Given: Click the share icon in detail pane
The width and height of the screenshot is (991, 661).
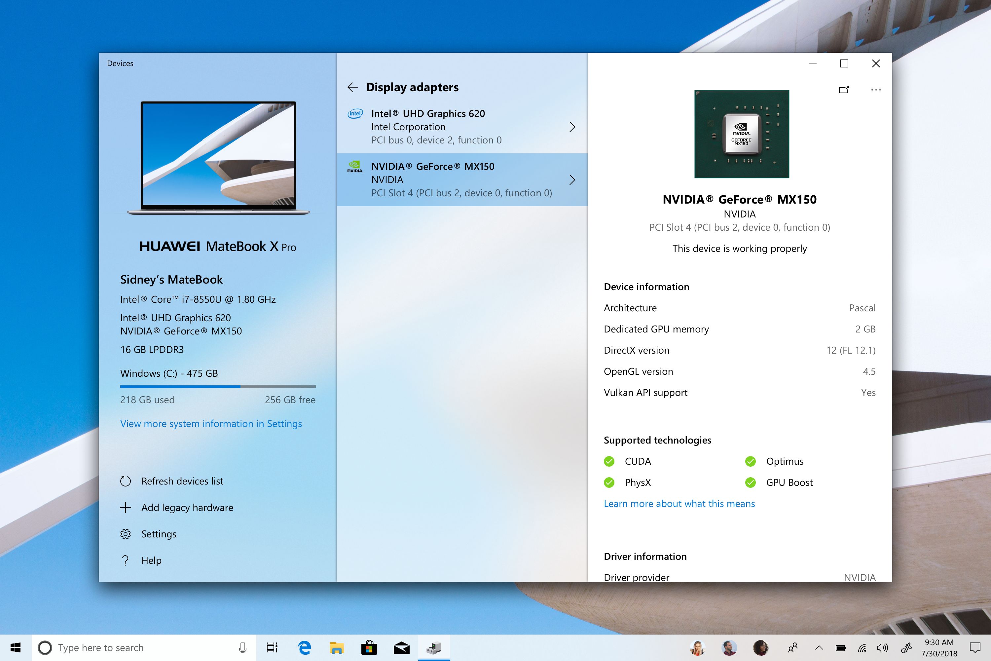Looking at the screenshot, I should pos(844,90).
